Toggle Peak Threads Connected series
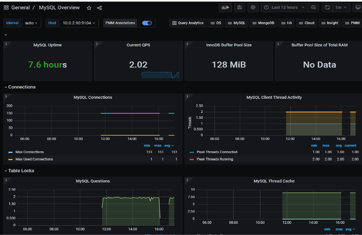 pyautogui.click(x=217, y=152)
